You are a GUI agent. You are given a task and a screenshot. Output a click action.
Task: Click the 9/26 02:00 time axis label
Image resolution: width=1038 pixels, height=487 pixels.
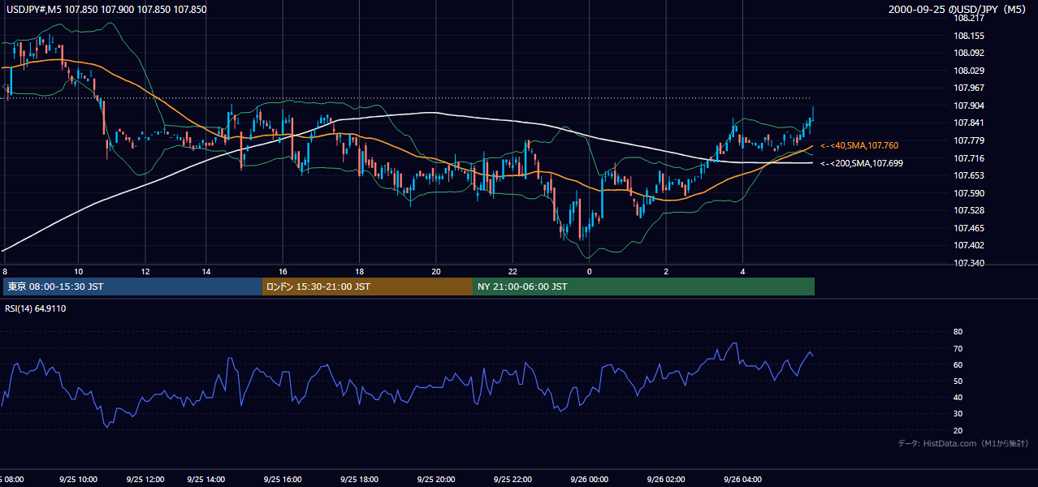tap(666, 479)
